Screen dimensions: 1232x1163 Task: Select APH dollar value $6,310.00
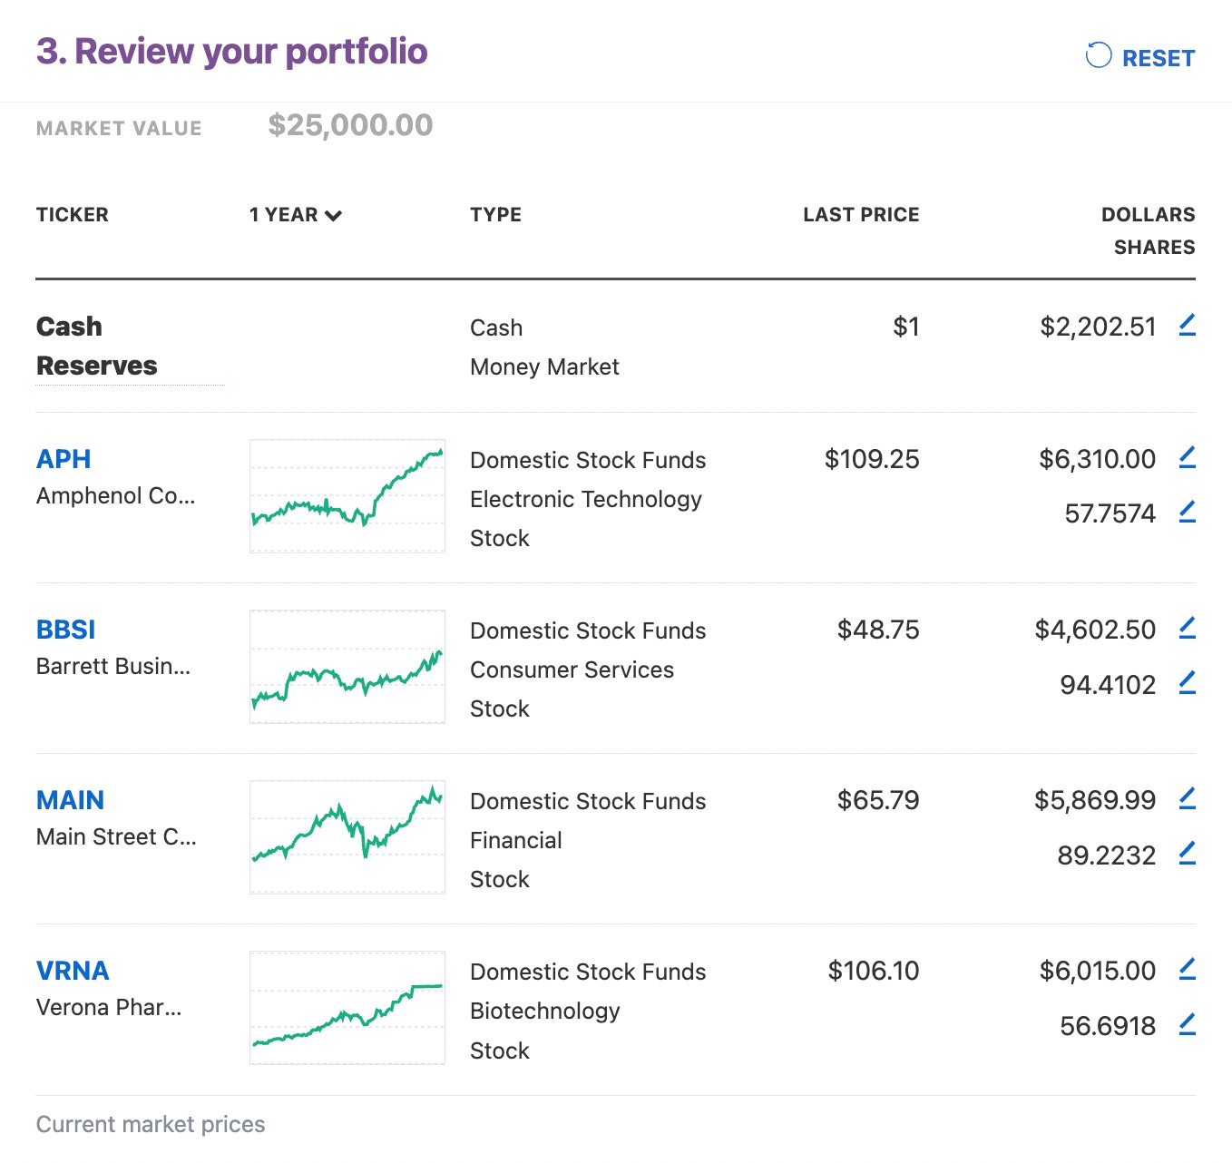coord(1098,459)
